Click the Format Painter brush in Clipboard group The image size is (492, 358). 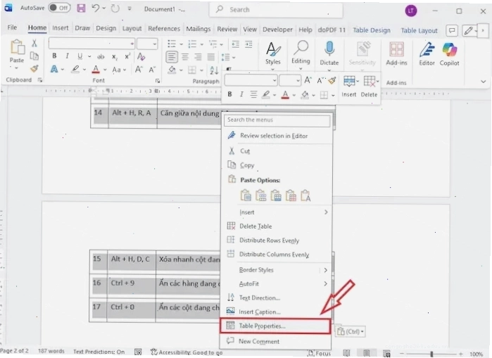[34, 68]
